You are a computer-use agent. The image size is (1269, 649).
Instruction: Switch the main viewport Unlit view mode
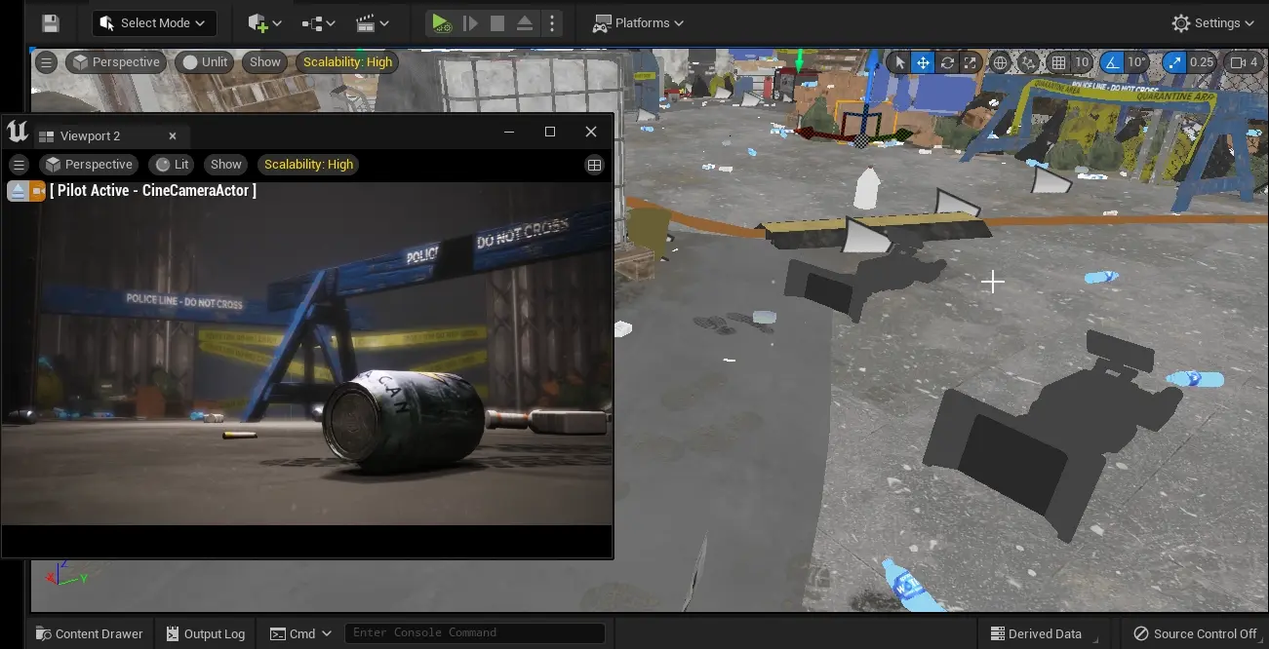pyautogui.click(x=205, y=62)
